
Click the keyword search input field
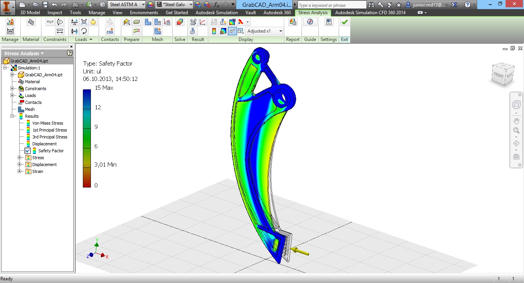click(x=331, y=5)
